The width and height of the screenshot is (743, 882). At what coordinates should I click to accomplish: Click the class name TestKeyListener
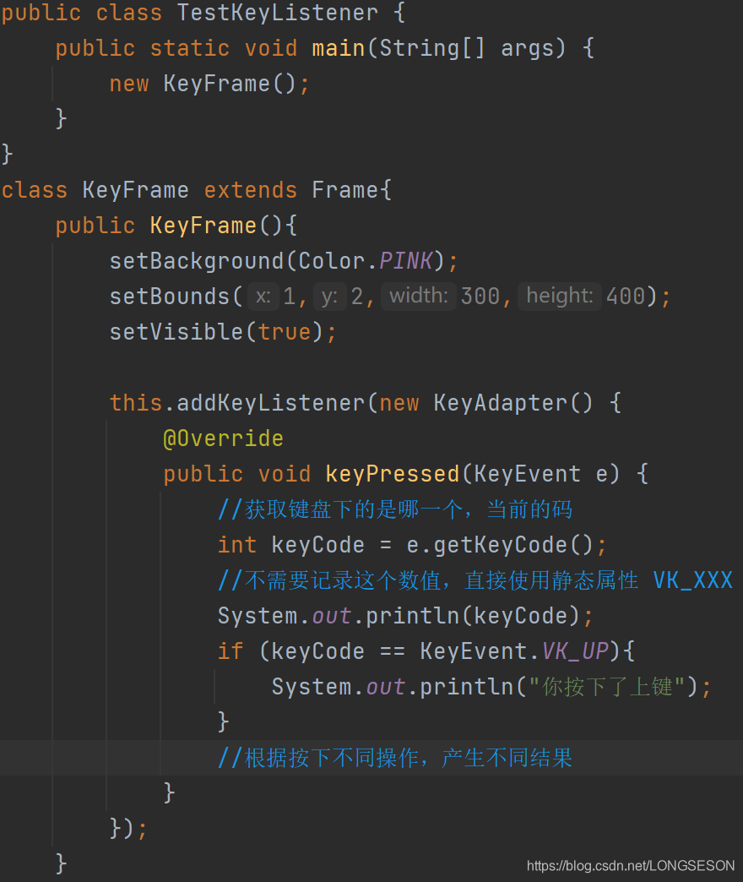[x=278, y=13]
